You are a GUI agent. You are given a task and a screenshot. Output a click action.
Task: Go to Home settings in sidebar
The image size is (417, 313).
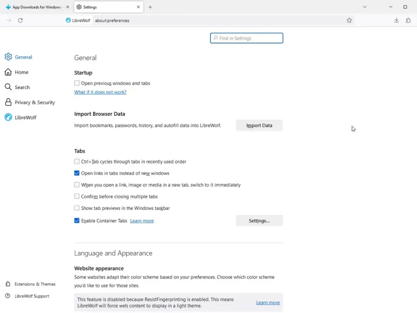tap(21, 72)
